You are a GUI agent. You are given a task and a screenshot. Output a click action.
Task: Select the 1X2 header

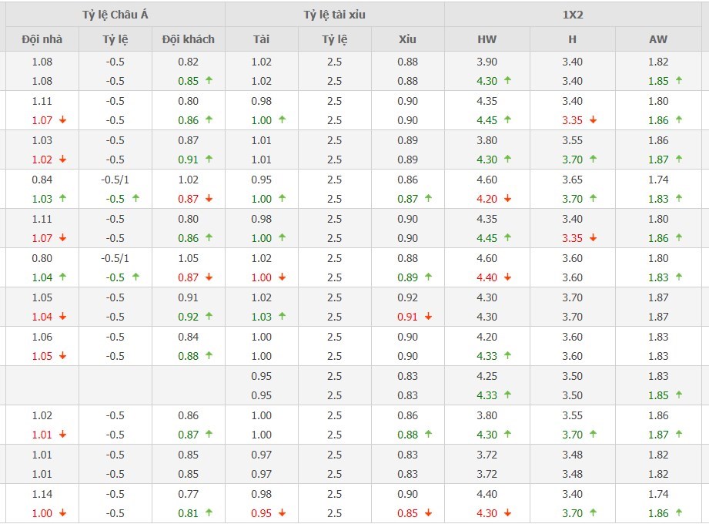pos(572,15)
